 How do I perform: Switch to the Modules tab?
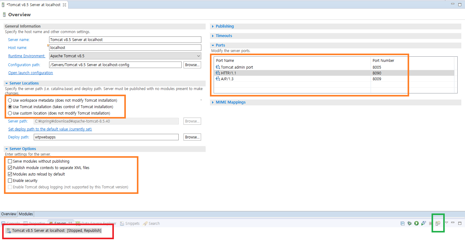pos(26,214)
